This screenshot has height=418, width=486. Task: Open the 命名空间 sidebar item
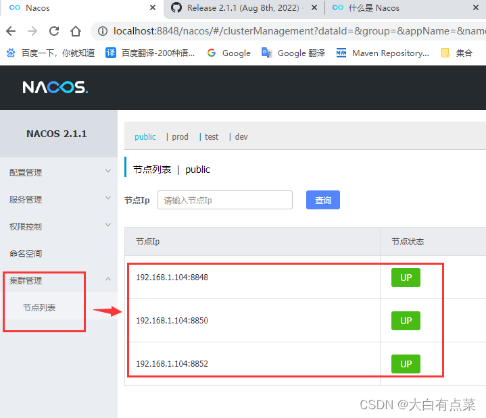tap(59, 253)
